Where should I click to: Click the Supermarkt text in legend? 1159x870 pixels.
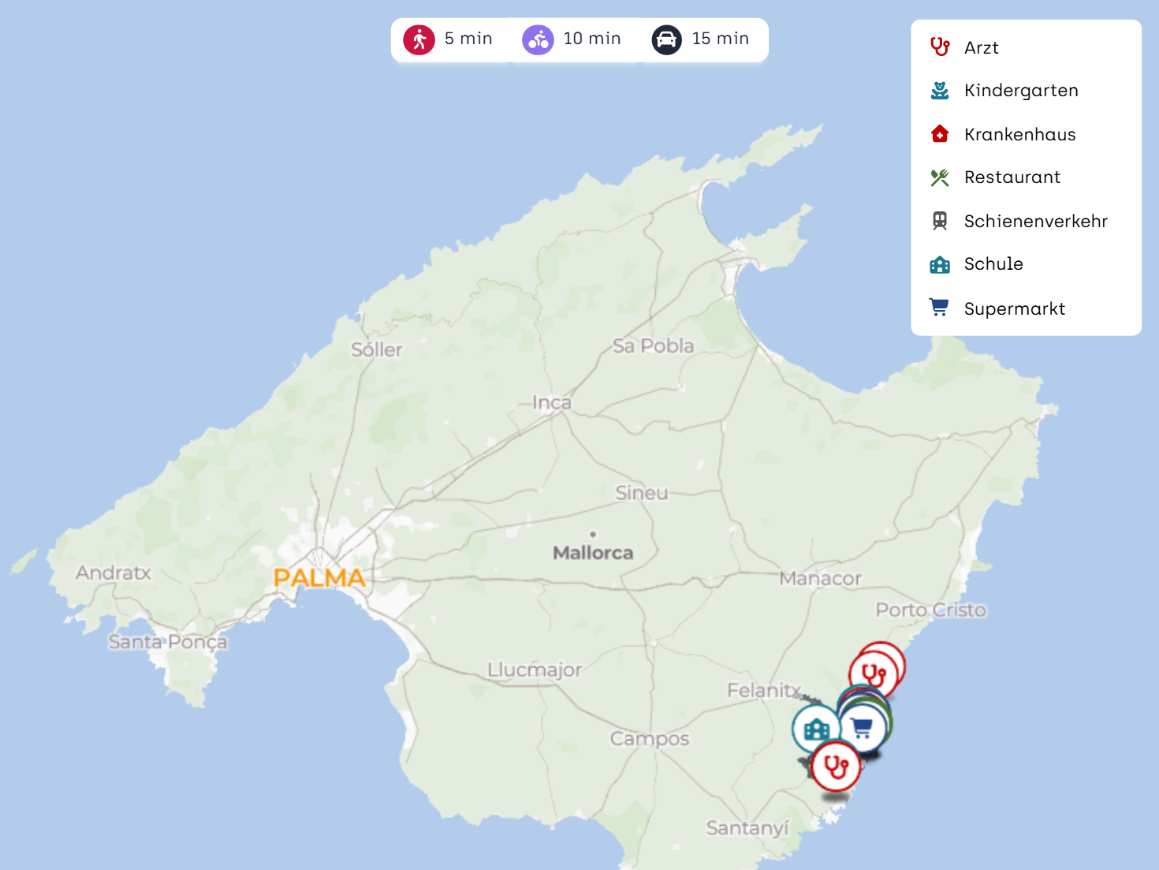(1014, 308)
